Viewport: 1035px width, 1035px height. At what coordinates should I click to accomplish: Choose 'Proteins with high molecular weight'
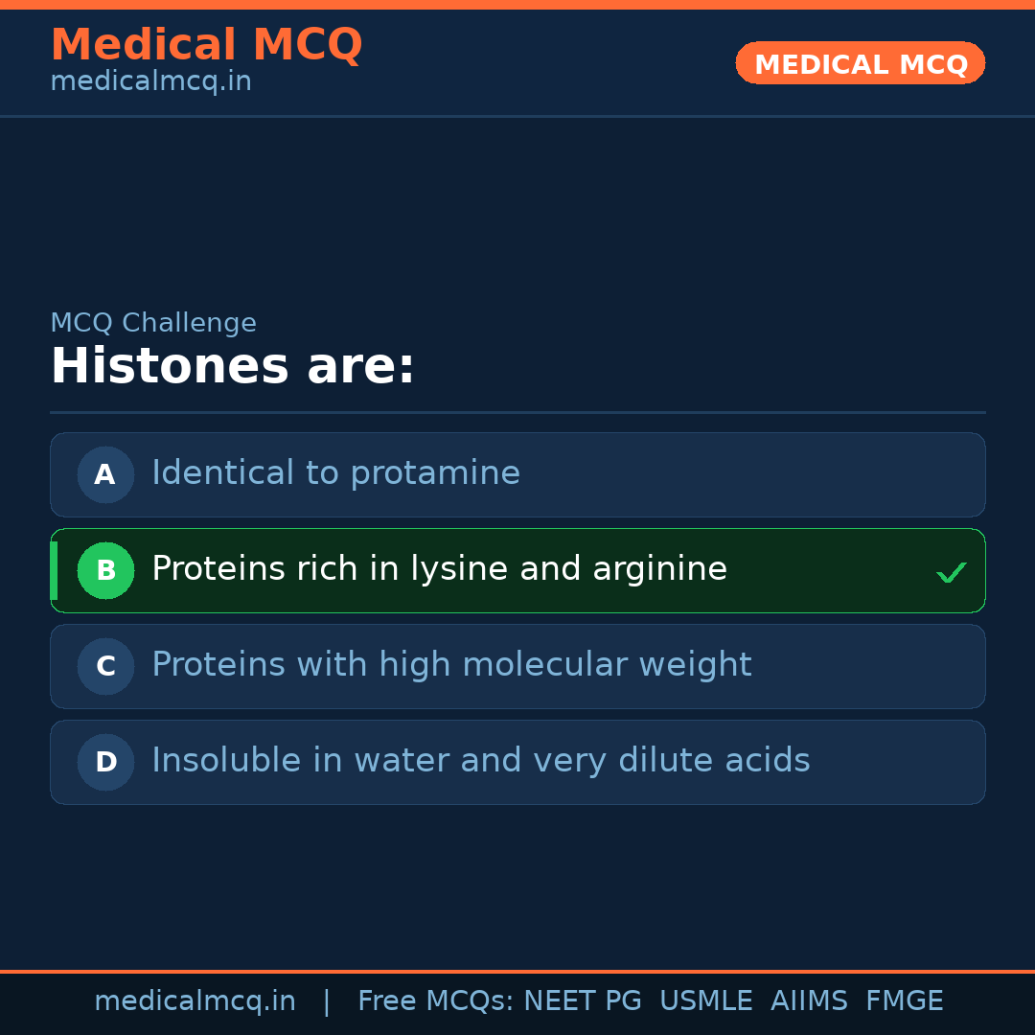451,665
